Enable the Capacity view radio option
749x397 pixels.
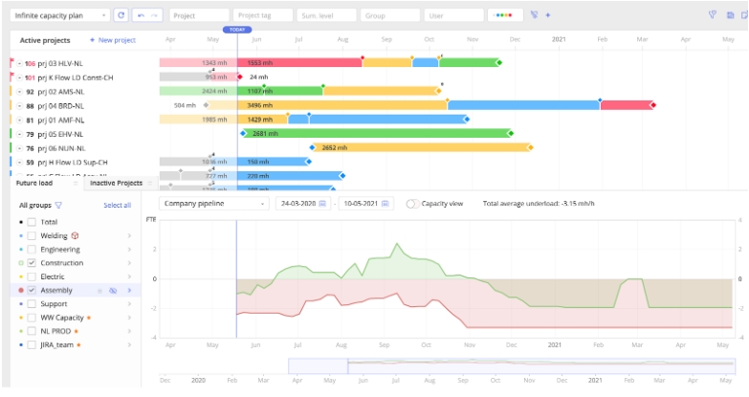(411, 204)
